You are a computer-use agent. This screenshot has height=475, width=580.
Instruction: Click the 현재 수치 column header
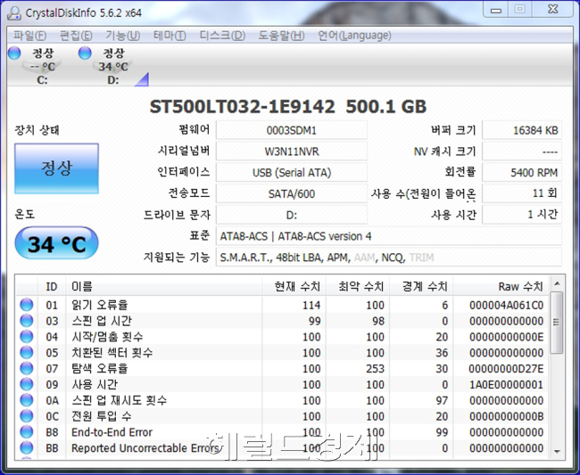click(294, 286)
